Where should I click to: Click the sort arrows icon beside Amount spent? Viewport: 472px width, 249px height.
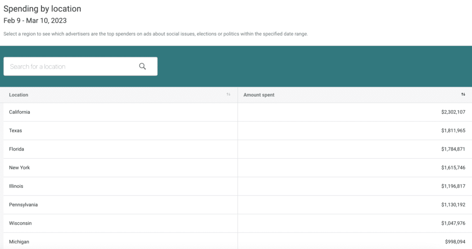point(463,95)
